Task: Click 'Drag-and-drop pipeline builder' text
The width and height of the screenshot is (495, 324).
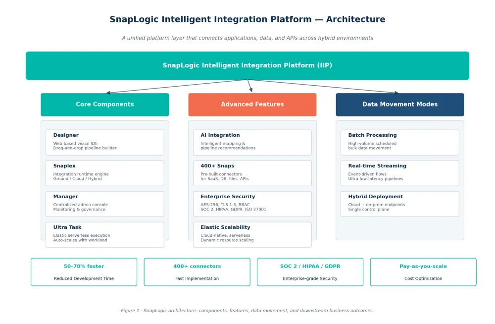Action: coord(85,148)
